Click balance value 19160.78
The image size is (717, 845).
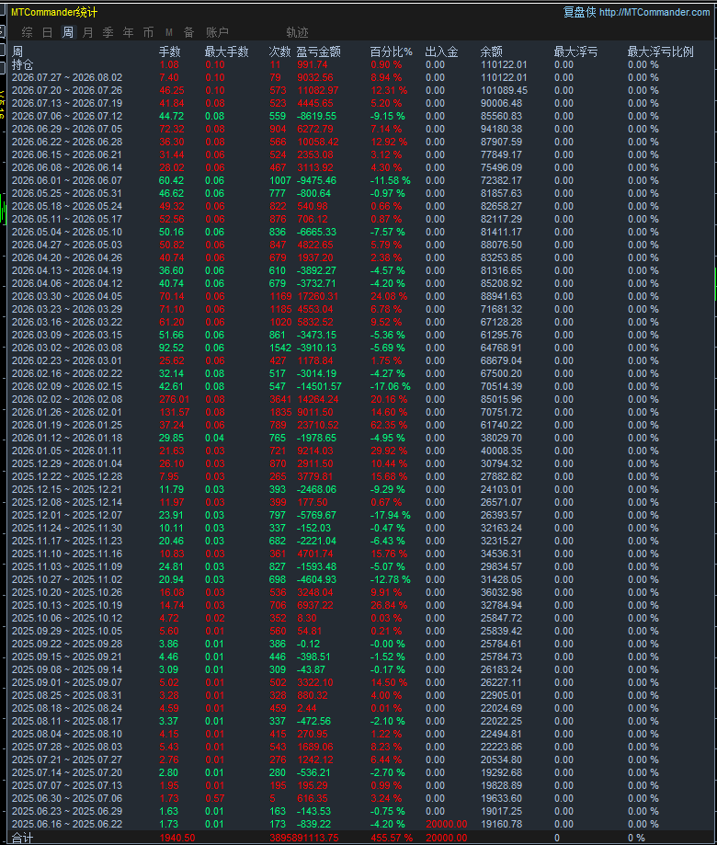coord(502,824)
